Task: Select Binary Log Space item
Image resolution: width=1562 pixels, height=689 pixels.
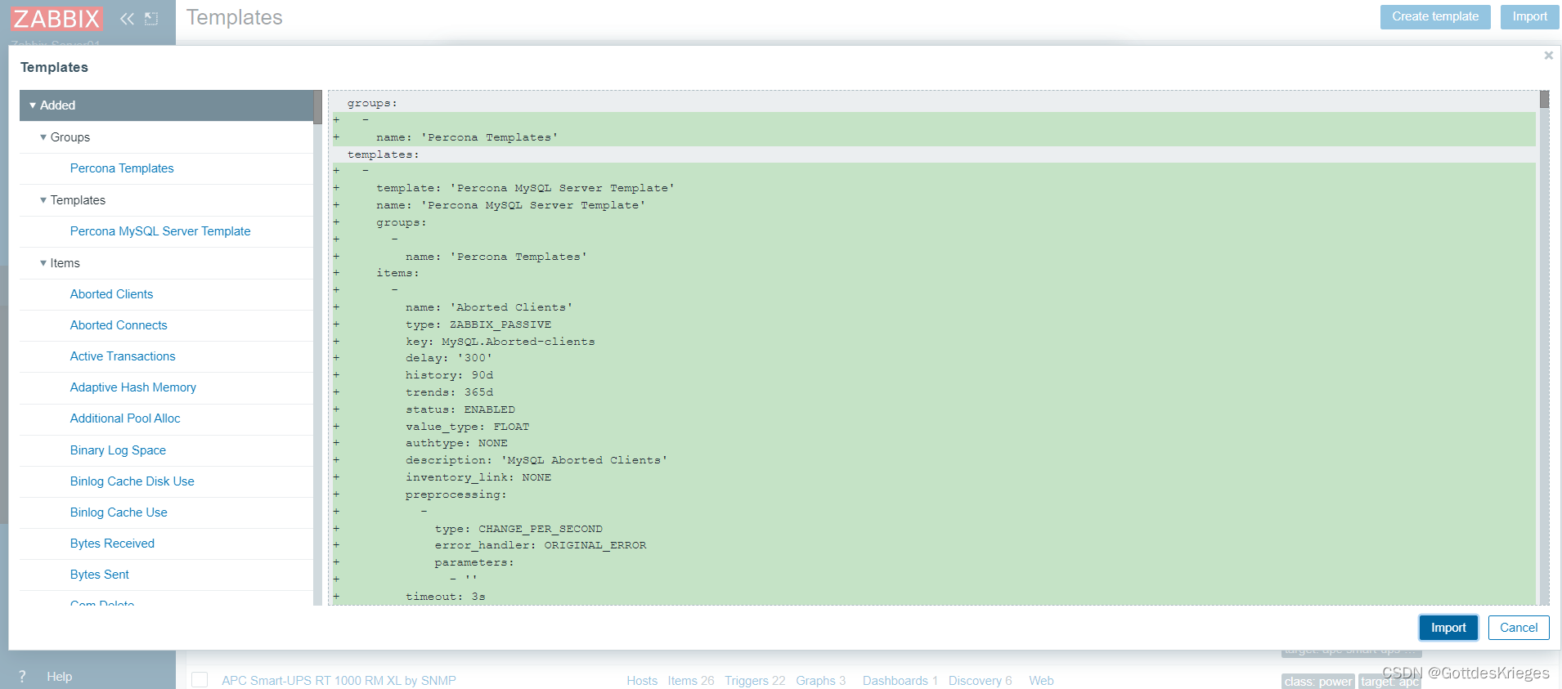Action: pos(118,450)
